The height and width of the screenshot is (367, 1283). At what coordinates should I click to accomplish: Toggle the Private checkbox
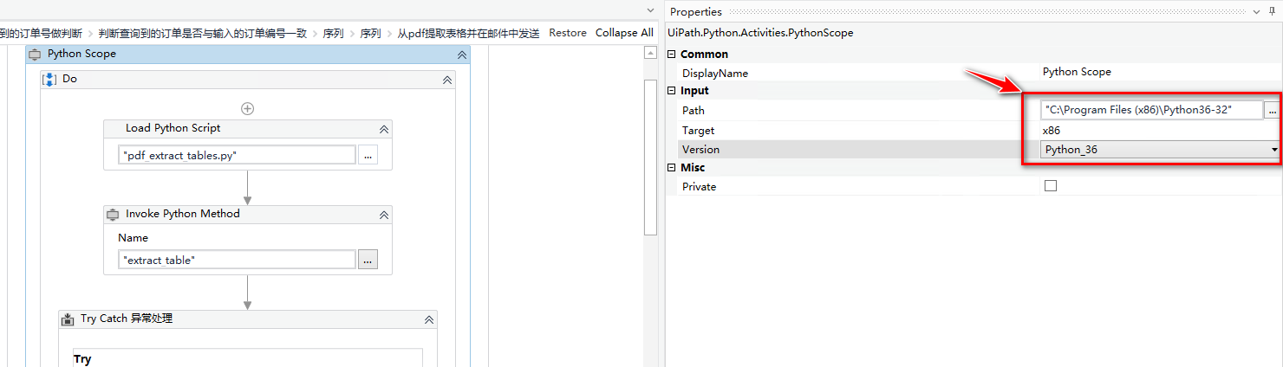pos(1051,186)
